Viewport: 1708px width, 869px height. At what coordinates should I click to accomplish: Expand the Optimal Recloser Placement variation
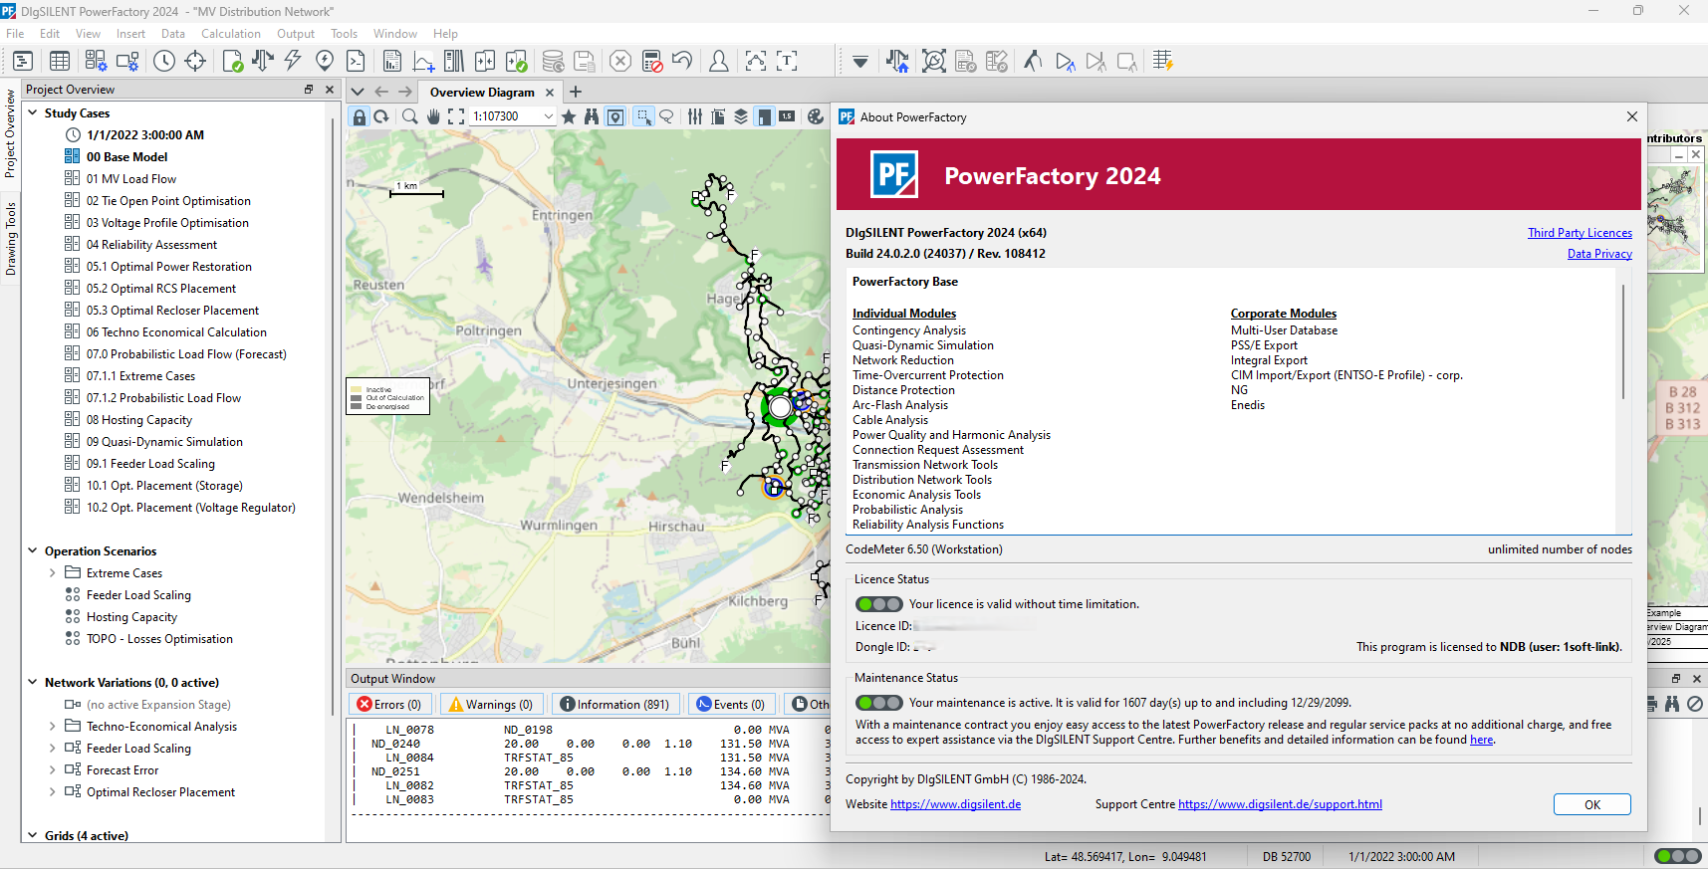click(53, 791)
